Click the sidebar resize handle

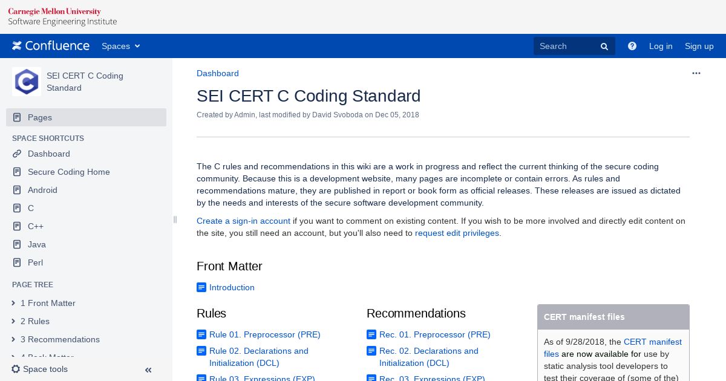point(175,220)
